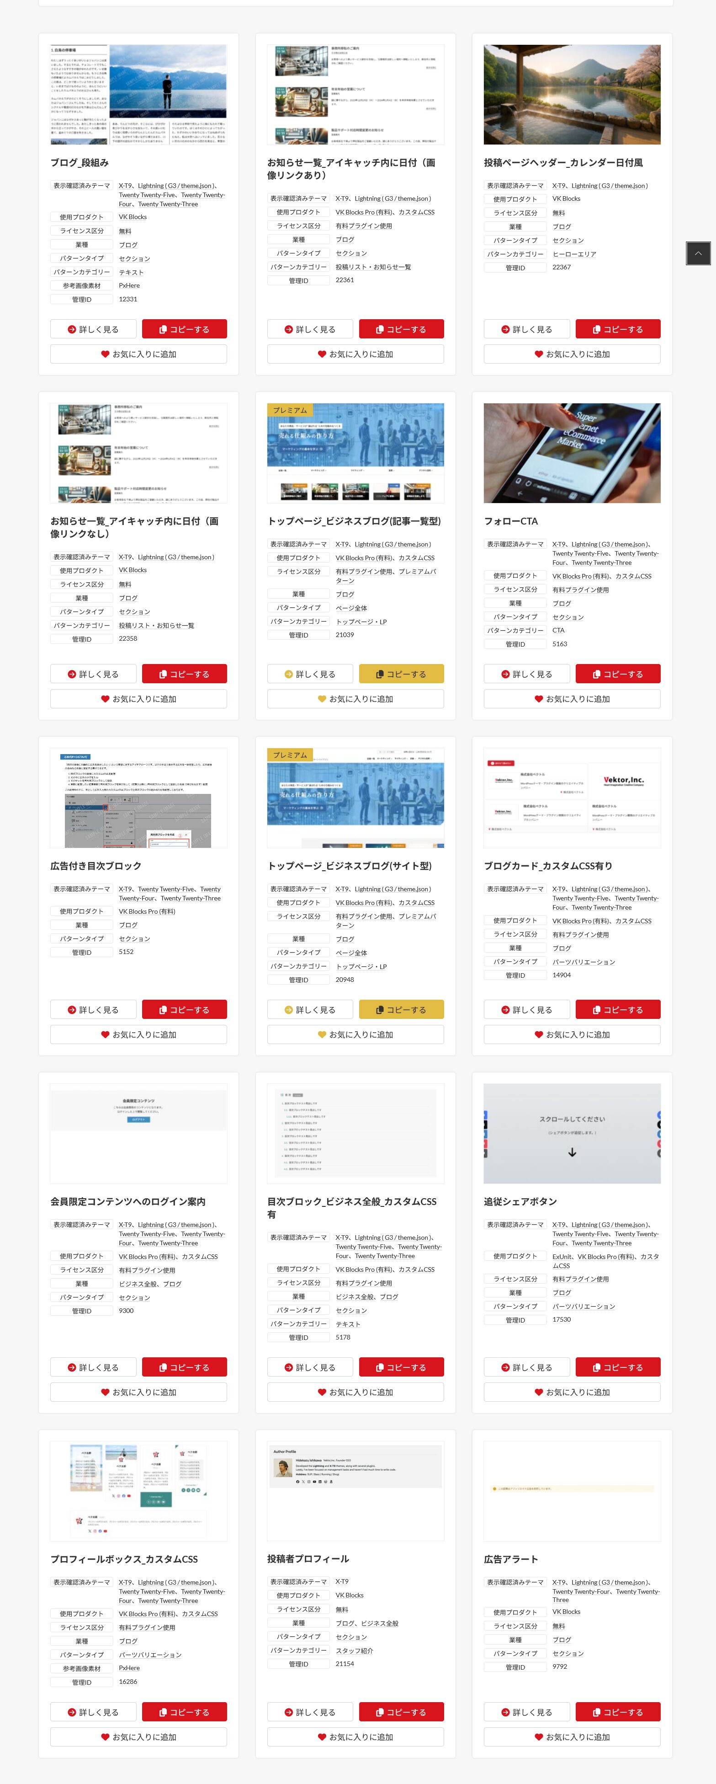Click the 追従シェアボタン preview thumbnail
The height and width of the screenshot is (1784, 716).
click(x=572, y=1134)
